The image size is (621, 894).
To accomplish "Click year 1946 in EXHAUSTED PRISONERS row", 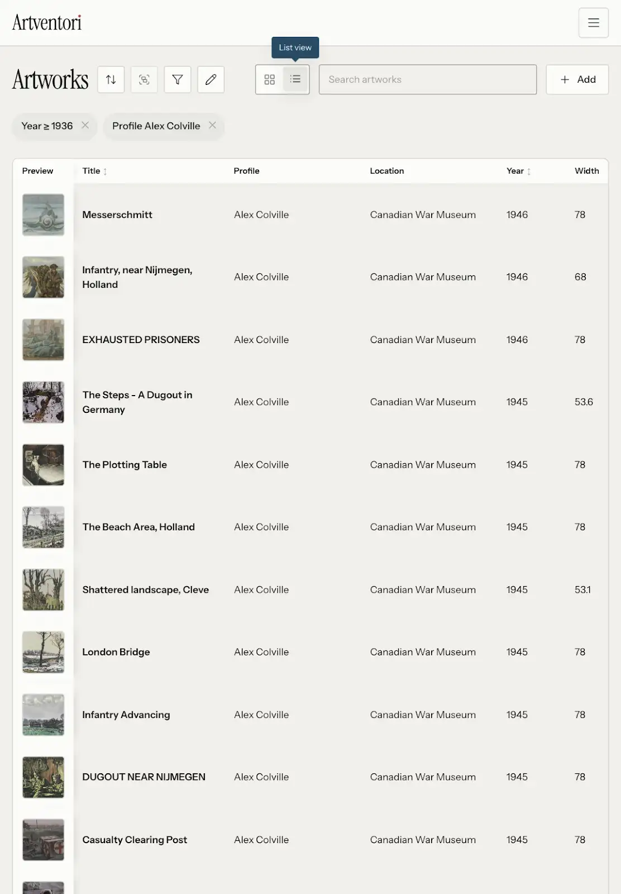I will (x=517, y=340).
